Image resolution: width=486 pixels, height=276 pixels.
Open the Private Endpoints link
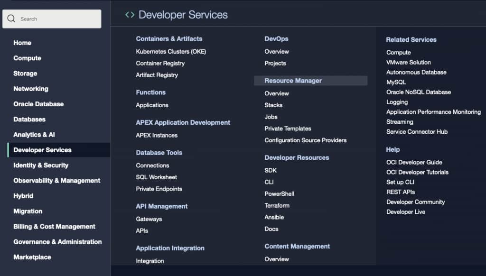tap(159, 189)
